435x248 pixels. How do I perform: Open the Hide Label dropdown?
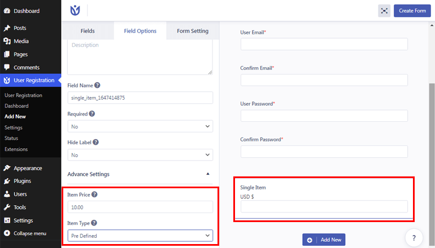point(140,154)
